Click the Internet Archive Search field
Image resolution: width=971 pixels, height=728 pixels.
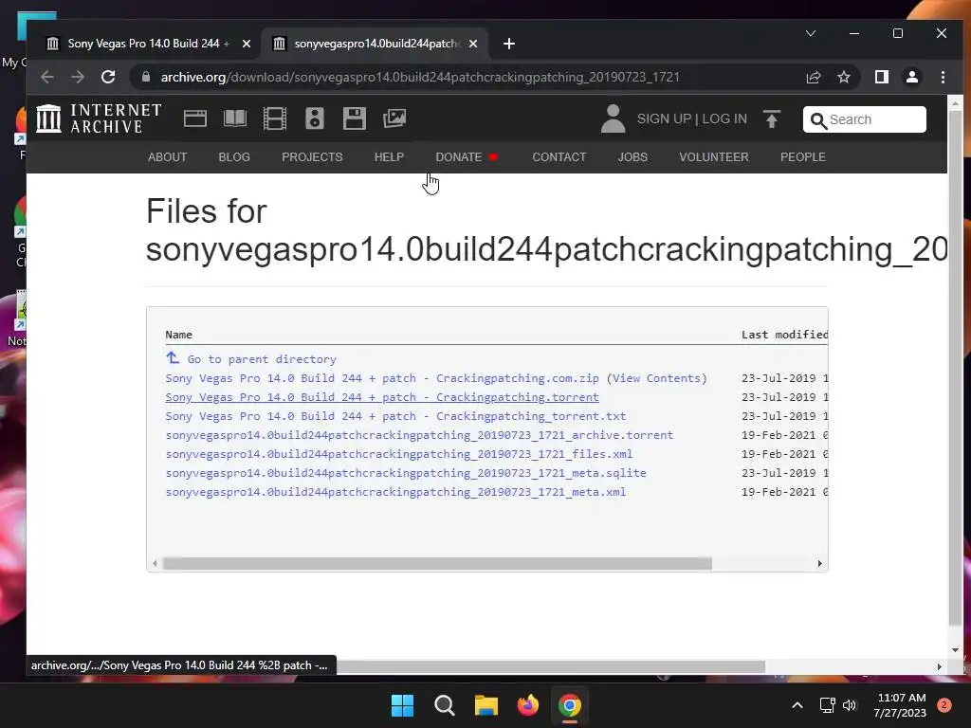click(865, 119)
